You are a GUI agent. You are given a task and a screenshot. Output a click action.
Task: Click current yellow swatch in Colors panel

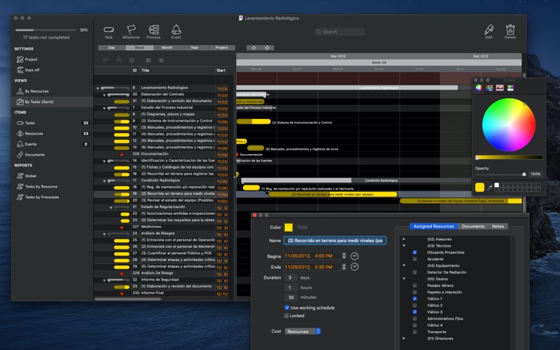479,187
